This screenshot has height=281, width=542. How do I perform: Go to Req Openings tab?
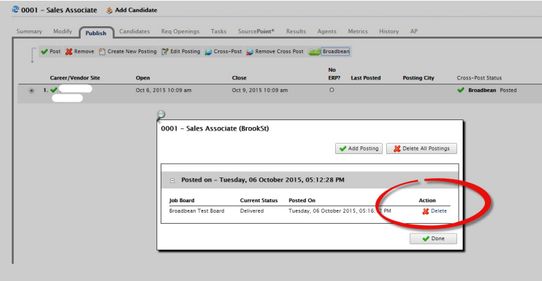point(180,31)
